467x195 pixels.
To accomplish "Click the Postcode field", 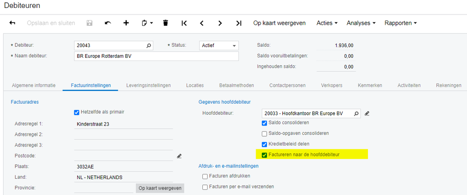I will click(x=123, y=156).
